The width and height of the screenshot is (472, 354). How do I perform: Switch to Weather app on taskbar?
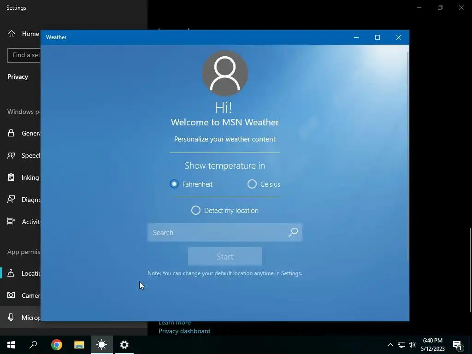coord(102,345)
